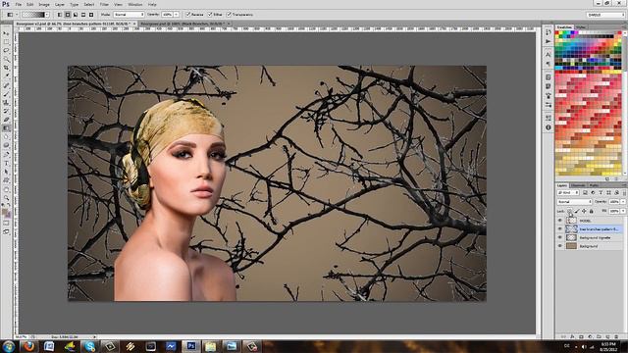The height and width of the screenshot is (353, 628).
Task: Switch to the Paths tab
Action: [594, 185]
